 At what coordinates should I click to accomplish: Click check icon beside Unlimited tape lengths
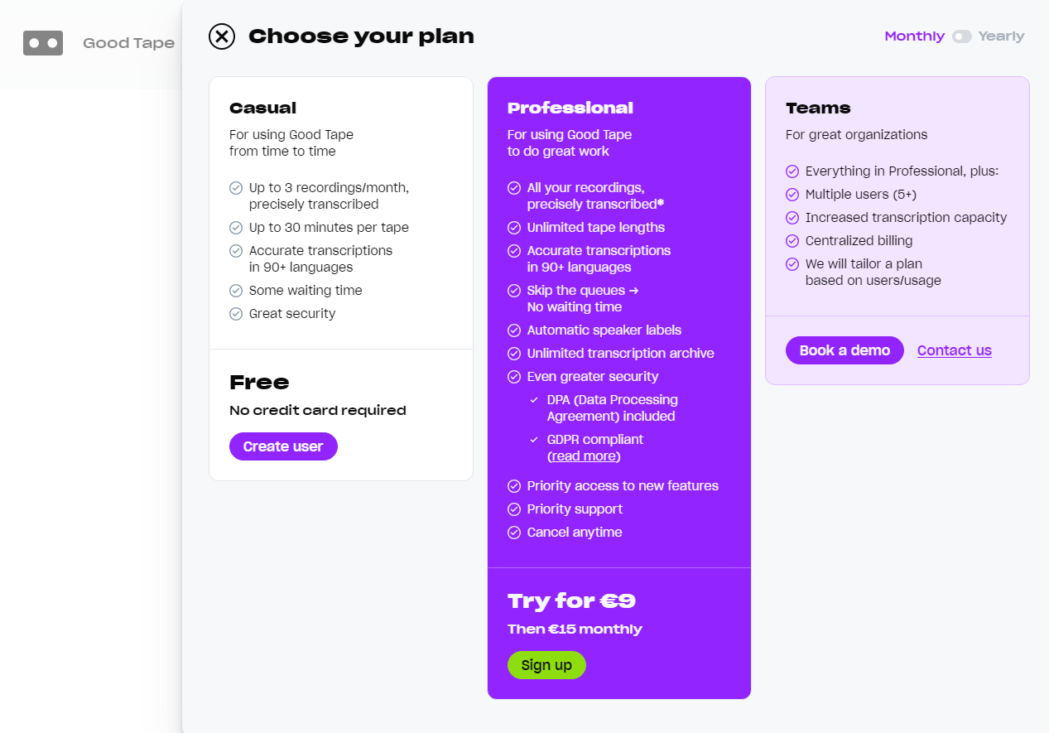(514, 228)
